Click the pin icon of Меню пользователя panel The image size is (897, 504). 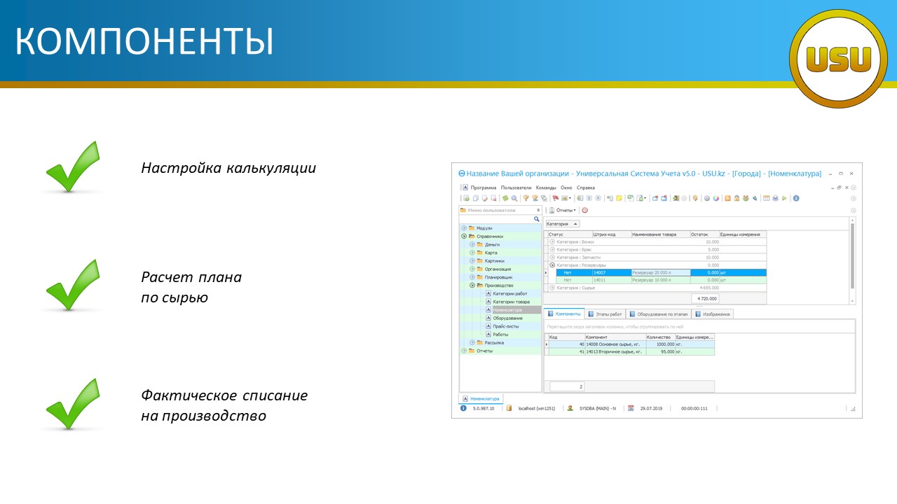pyautogui.click(x=538, y=210)
